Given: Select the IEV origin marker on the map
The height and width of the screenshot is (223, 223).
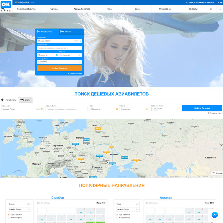Looking at the screenshot, I should point(112,147).
